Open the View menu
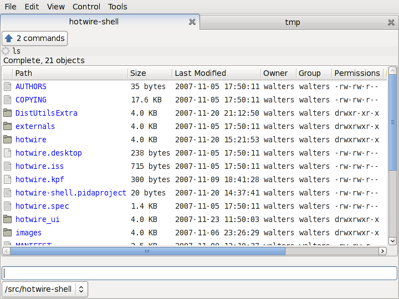This screenshot has height=299, width=399. [x=56, y=7]
